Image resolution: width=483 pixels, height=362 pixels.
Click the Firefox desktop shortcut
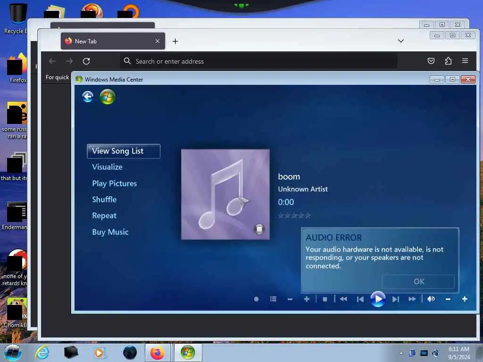tap(17, 68)
